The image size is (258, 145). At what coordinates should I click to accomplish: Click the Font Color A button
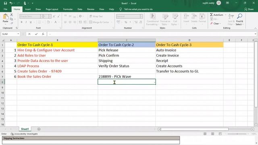coord(56,22)
